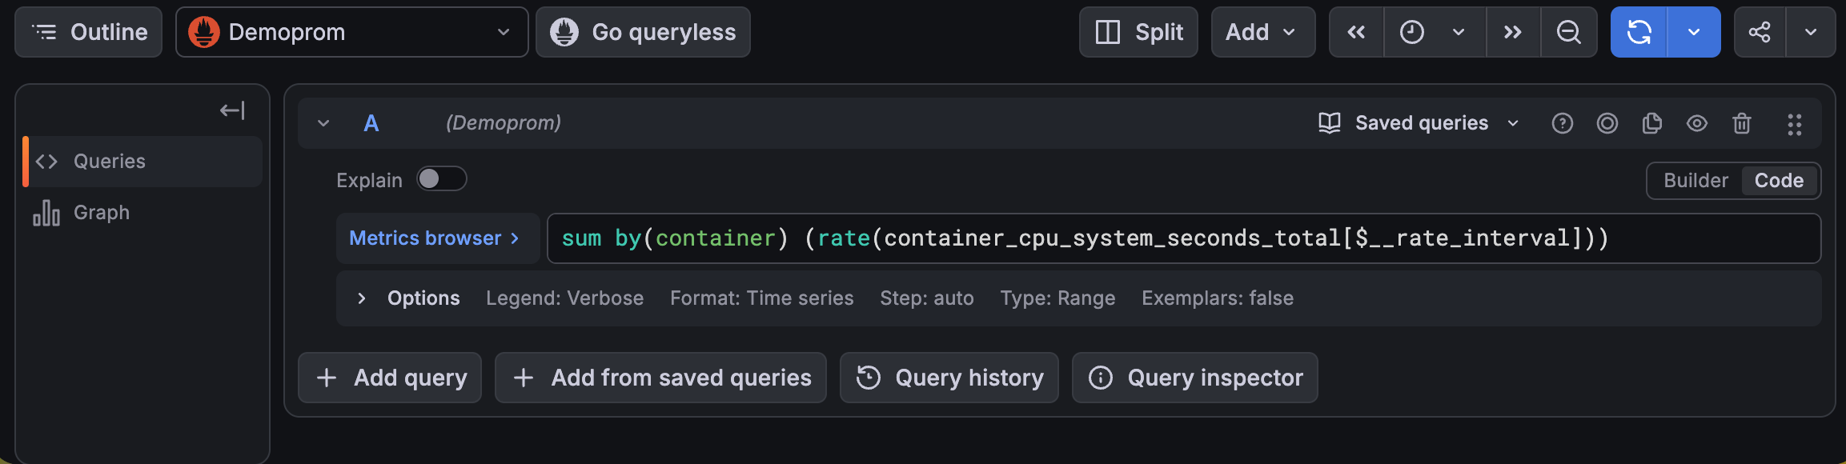Open the auto-refresh interval dropdown
Image resolution: width=1846 pixels, height=464 pixels.
[x=1694, y=32]
